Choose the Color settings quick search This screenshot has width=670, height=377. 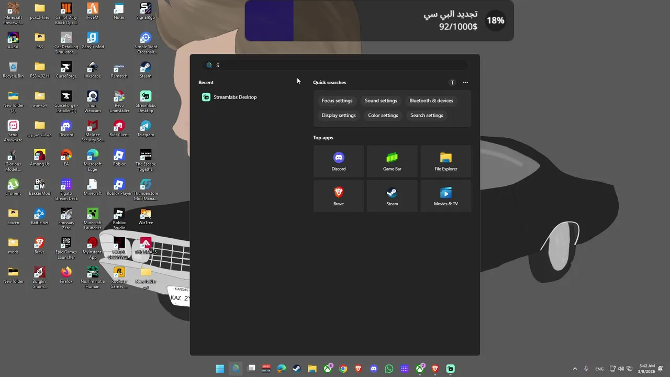click(x=383, y=115)
